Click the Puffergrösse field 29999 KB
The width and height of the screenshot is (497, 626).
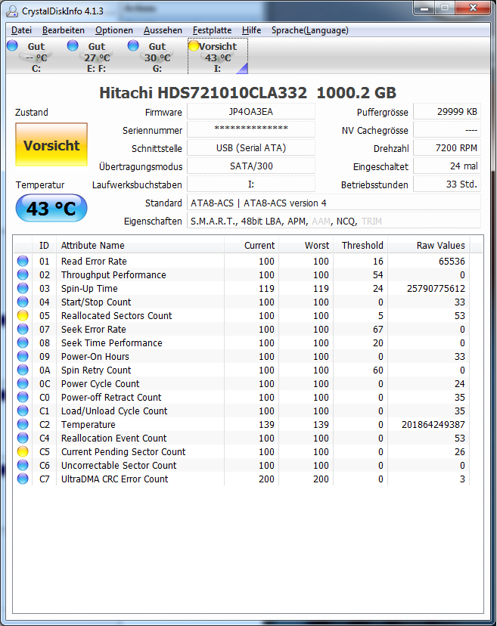tap(446, 111)
